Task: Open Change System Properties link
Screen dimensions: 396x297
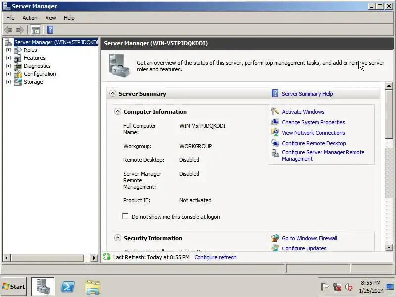Action: pyautogui.click(x=313, y=122)
